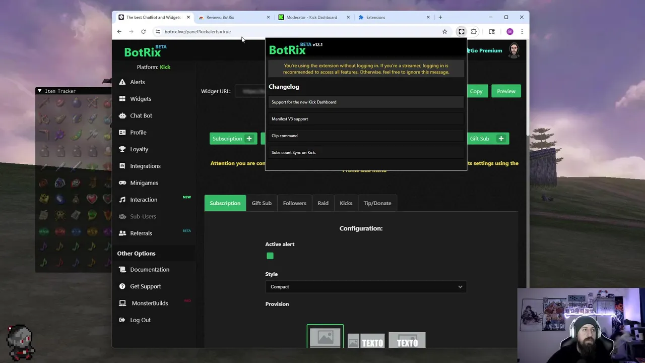Screen dimensions: 645x363
Task: Click the MonsterBuilds computer icon
Action: [x=122, y=303]
